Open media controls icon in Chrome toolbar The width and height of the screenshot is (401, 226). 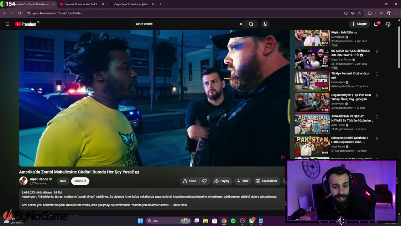click(x=381, y=13)
